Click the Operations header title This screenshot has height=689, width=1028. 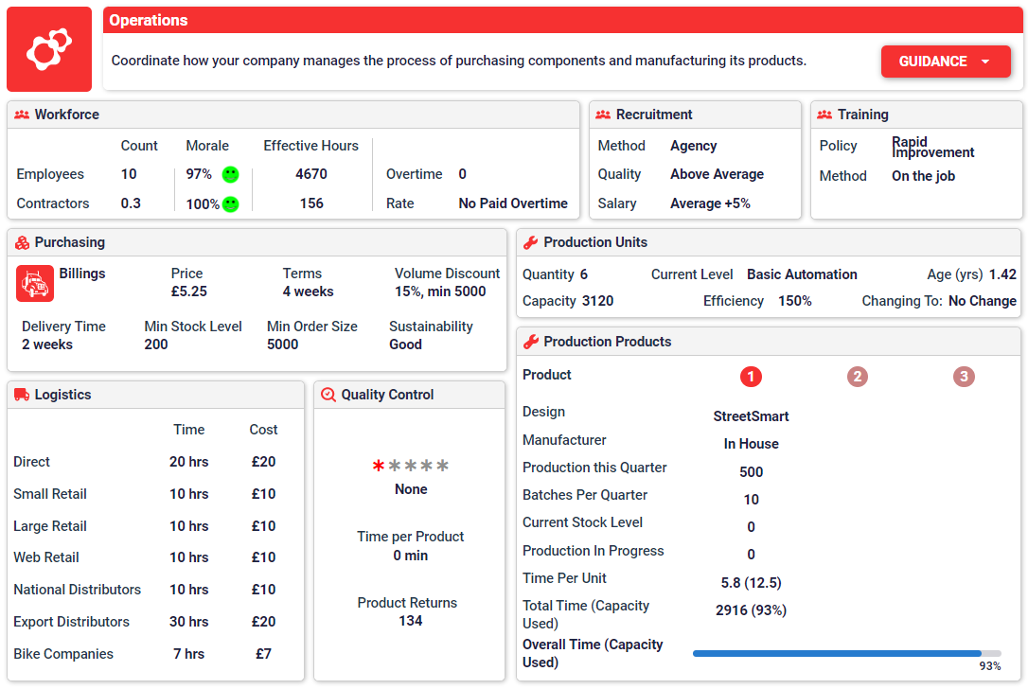pos(149,20)
